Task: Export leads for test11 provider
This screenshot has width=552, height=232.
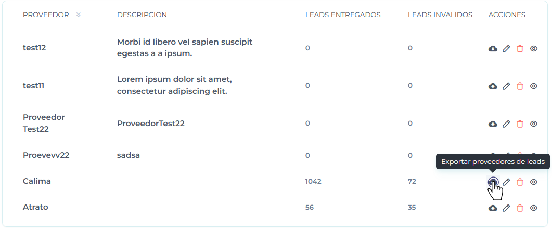Action: [x=493, y=86]
